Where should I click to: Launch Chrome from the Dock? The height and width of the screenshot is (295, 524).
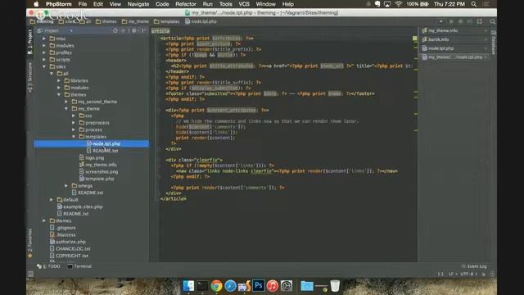(216, 286)
